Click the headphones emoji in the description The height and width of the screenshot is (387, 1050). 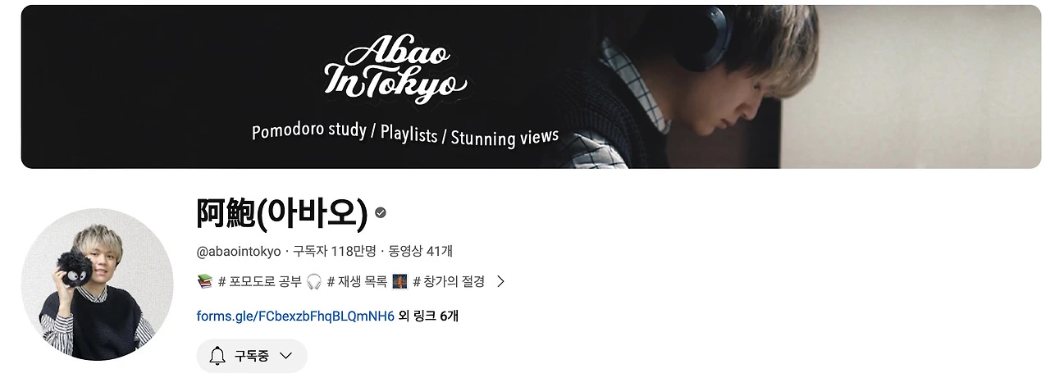(x=314, y=281)
